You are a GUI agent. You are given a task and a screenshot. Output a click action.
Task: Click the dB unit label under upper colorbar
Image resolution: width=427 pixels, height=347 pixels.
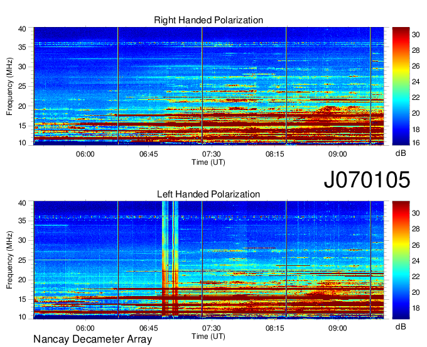tap(401, 153)
